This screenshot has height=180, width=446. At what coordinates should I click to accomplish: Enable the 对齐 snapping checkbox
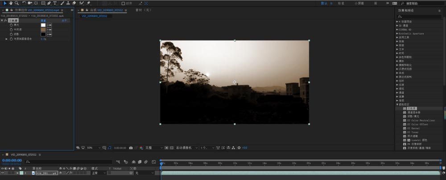pyautogui.click(x=124, y=3)
